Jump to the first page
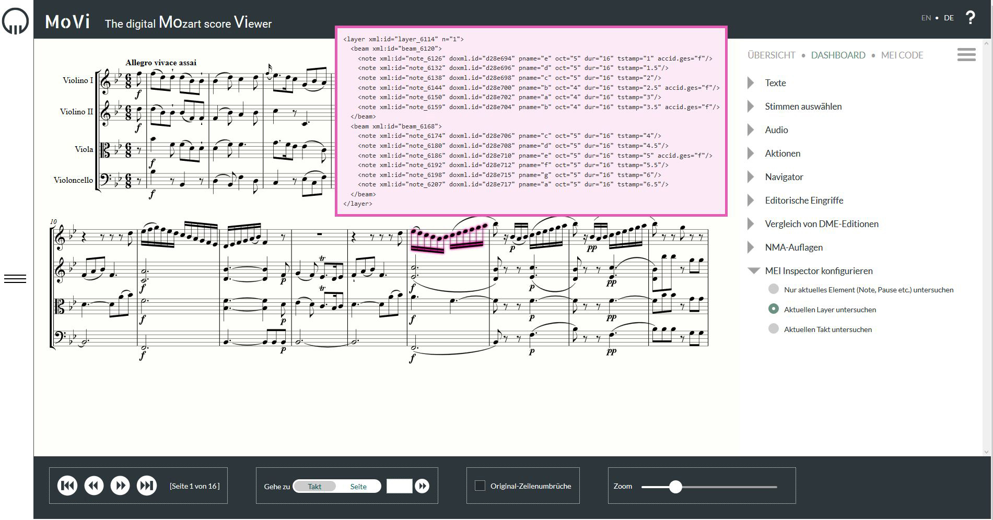 coord(67,486)
